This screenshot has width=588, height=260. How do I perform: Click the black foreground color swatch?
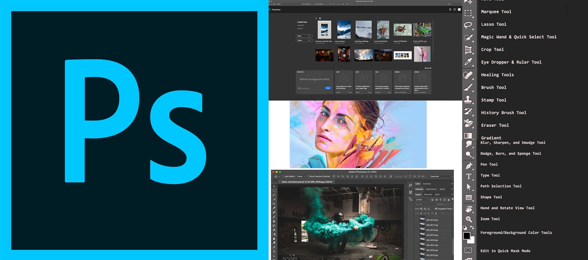466,236
